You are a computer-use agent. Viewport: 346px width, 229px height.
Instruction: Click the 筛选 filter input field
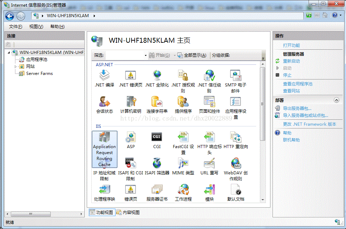[125, 55]
